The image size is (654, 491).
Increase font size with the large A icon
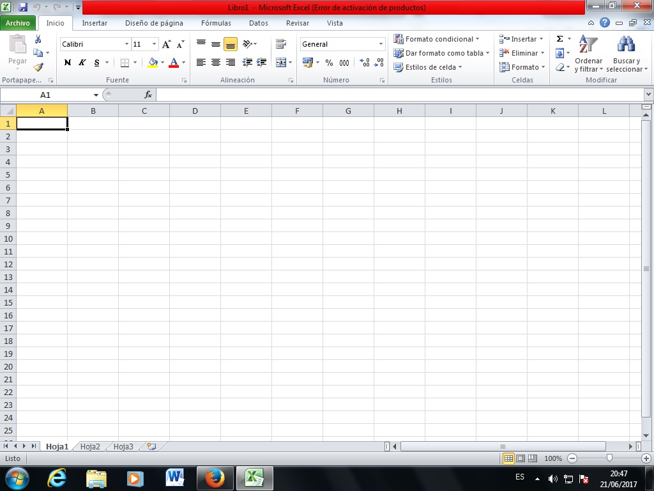click(x=167, y=44)
